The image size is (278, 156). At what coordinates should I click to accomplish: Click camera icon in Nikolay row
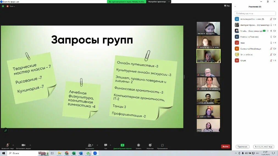click(x=274, y=31)
